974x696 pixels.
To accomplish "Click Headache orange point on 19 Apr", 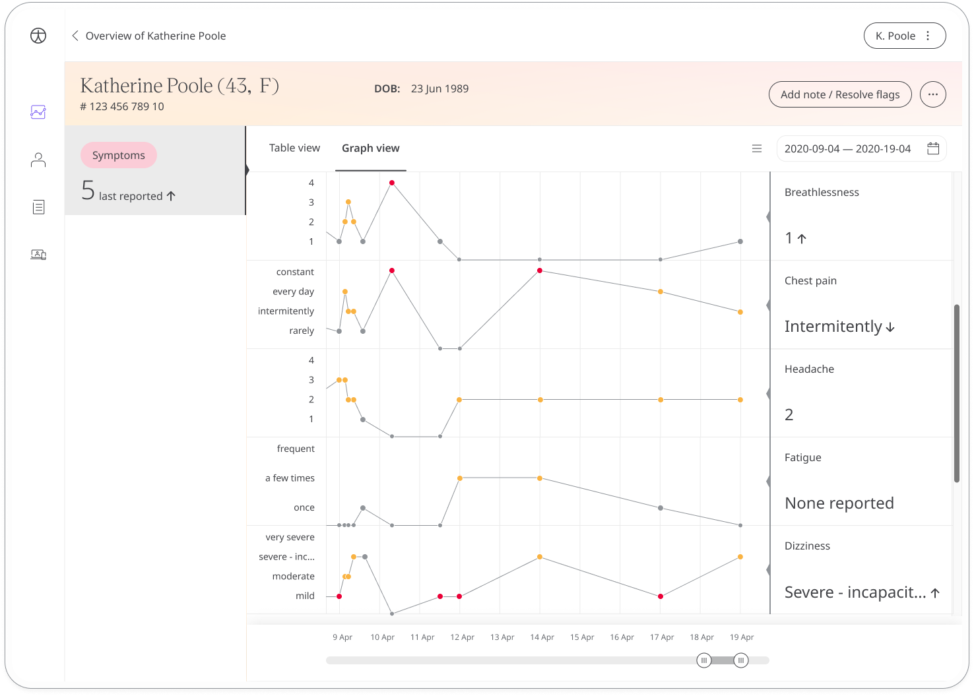I will coord(740,400).
